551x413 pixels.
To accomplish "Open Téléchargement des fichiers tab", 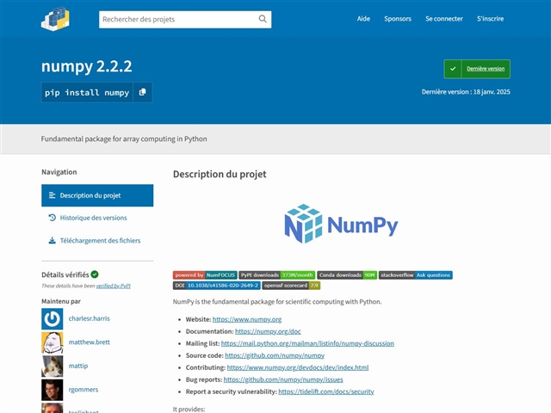I will point(97,241).
